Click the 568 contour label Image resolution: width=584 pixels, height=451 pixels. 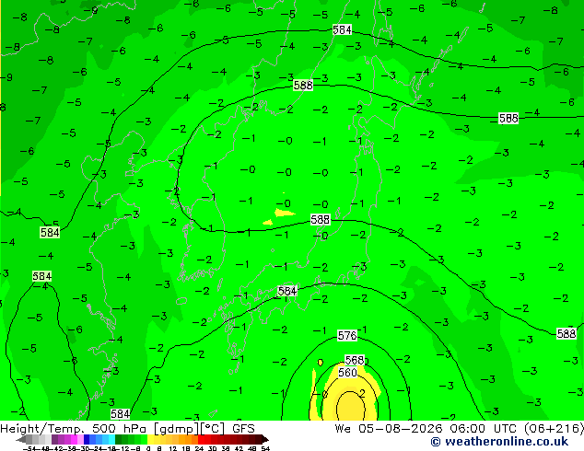(x=355, y=360)
